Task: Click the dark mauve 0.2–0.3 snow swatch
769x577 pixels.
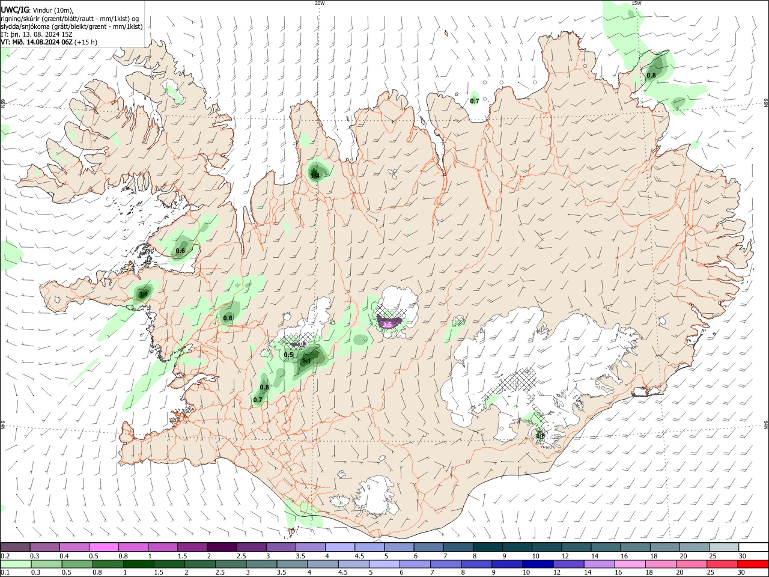Action: click(16, 547)
